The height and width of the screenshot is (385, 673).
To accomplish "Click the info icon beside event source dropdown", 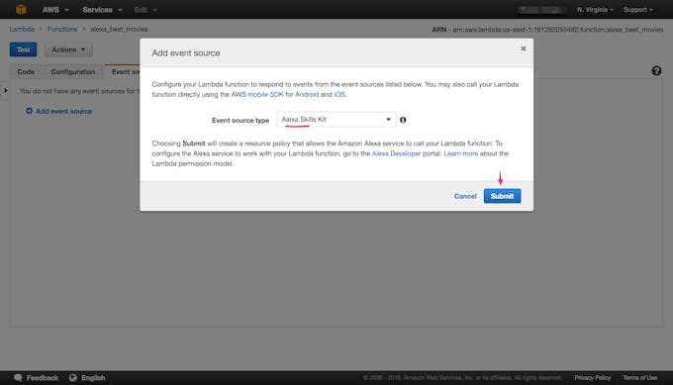I will click(403, 120).
